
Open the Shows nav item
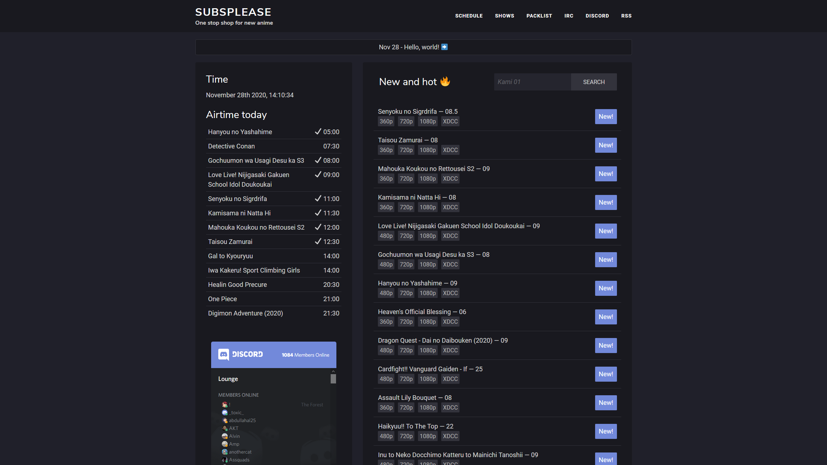[x=504, y=16]
